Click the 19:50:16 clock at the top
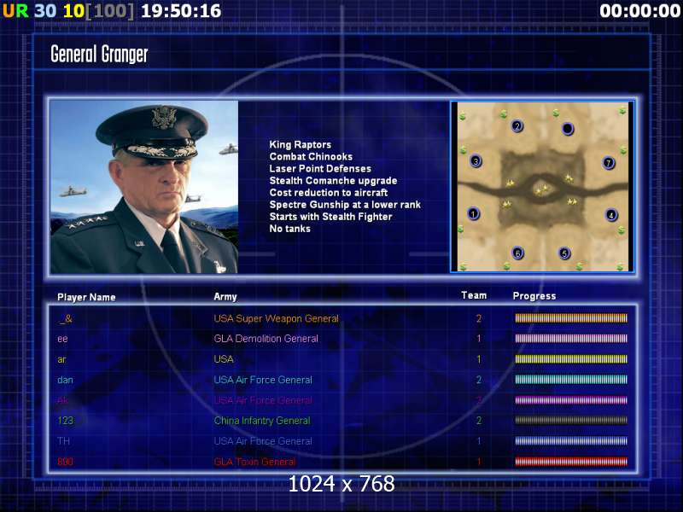Screen dimensions: 683x512 click(181, 11)
